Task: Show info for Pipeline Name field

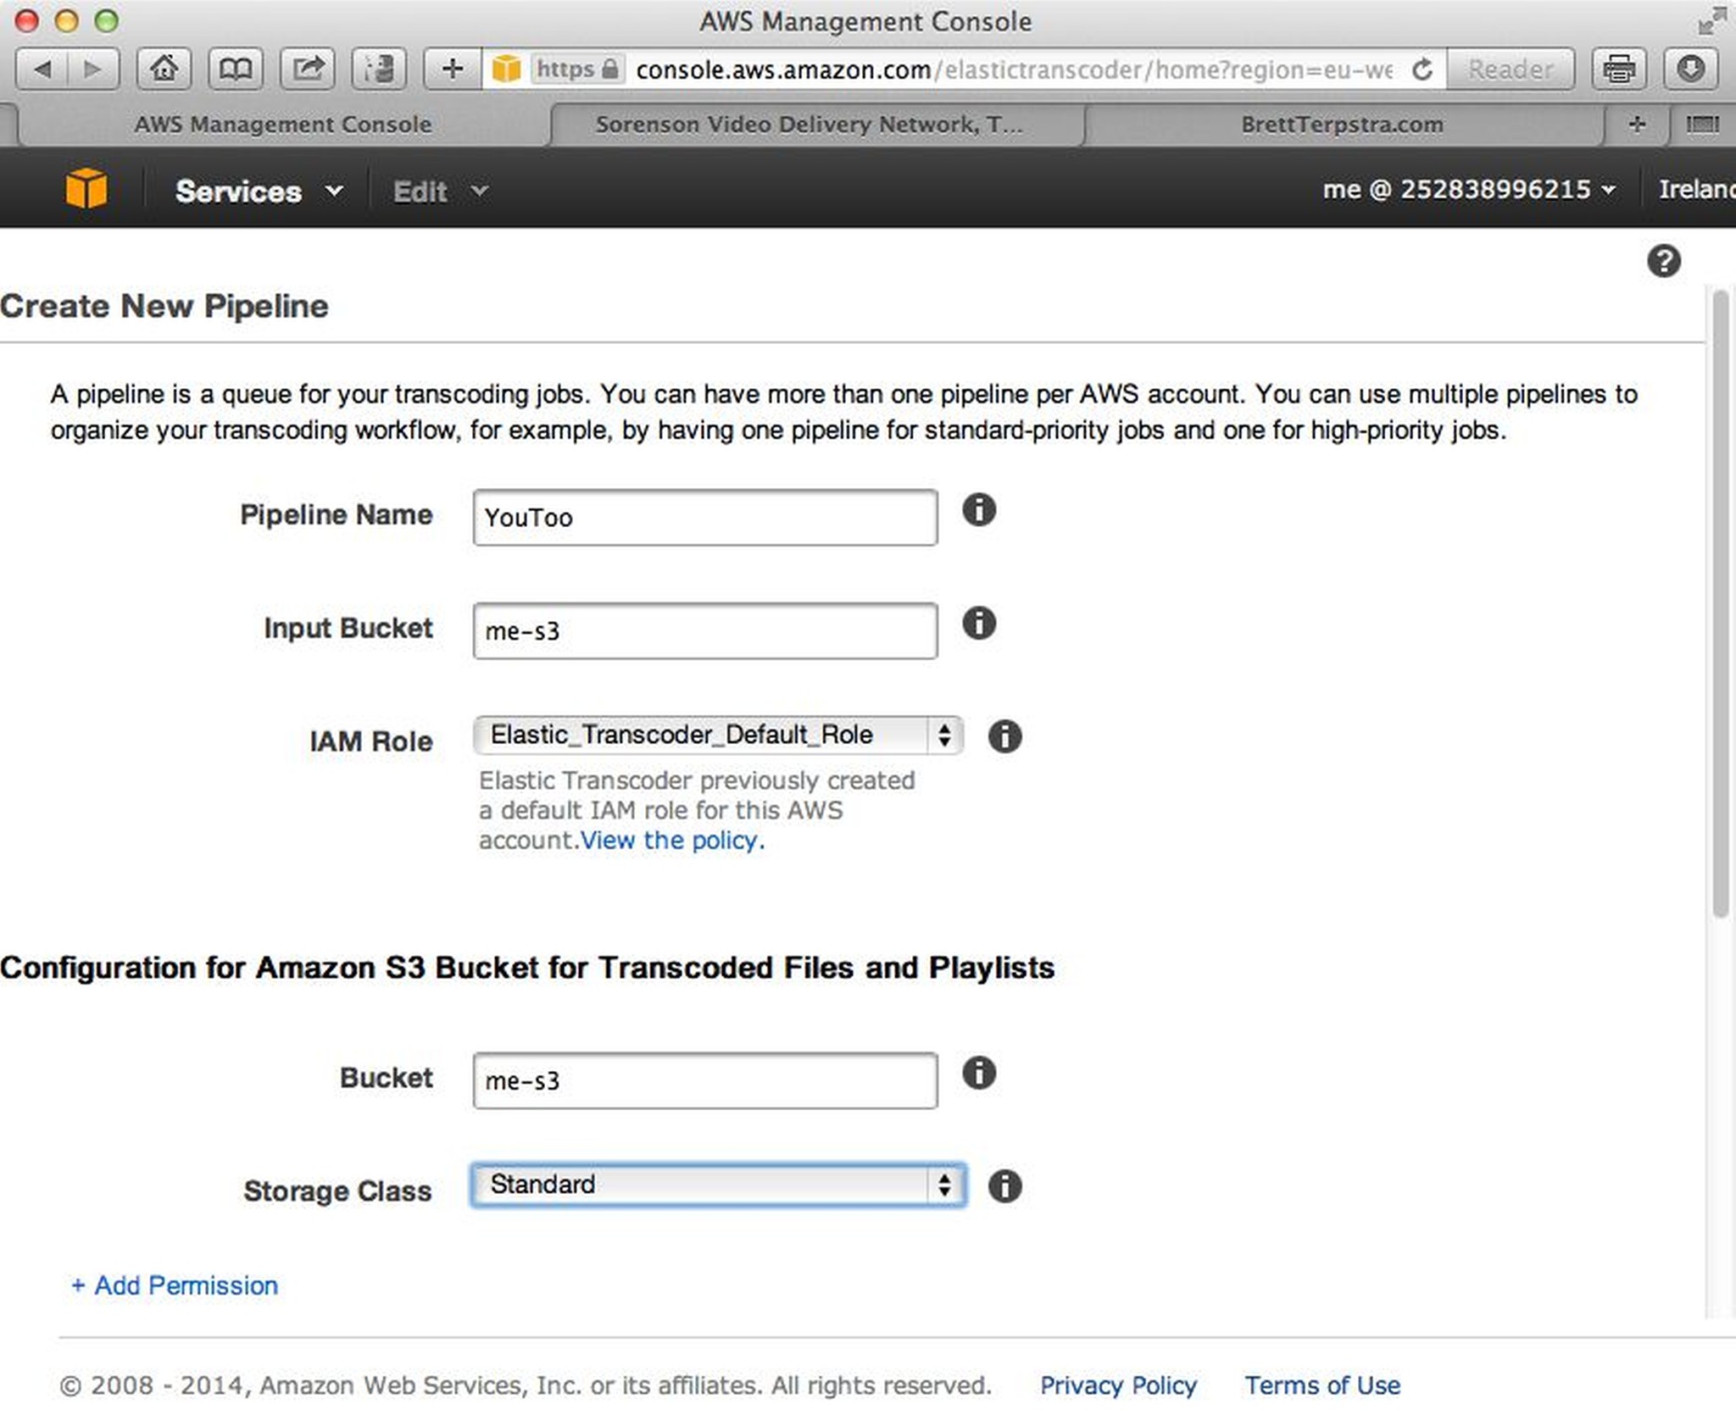Action: tap(979, 511)
